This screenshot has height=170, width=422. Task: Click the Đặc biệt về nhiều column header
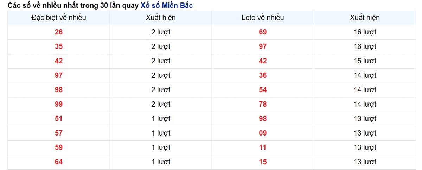click(x=59, y=18)
